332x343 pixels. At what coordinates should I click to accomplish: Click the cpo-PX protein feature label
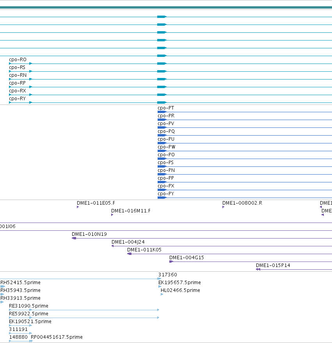(166, 186)
